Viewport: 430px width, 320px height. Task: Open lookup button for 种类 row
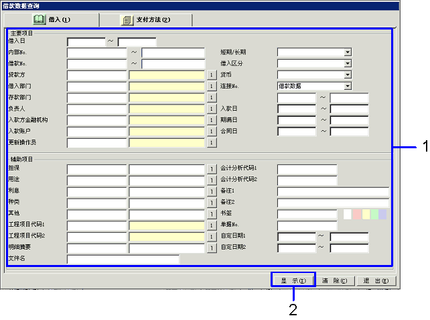[x=212, y=203]
